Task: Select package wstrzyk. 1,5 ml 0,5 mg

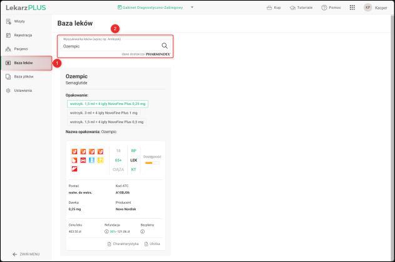Action: [106, 122]
